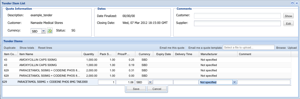Viewport: 300px width, 99px height.
Task: Select the Paracetamol row priced 0.00
Action: pyautogui.click(x=147, y=76)
